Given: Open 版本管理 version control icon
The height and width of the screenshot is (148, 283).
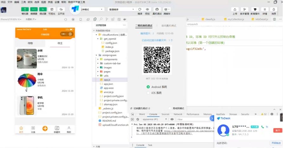Looking at the screenshot, I should 245,9.
